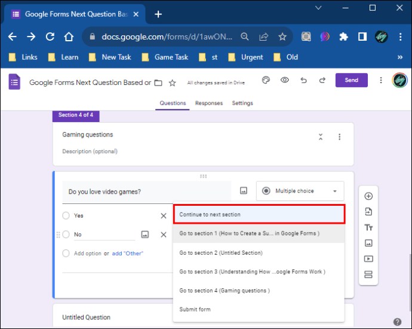Open the Links bookmark folder

coord(23,57)
